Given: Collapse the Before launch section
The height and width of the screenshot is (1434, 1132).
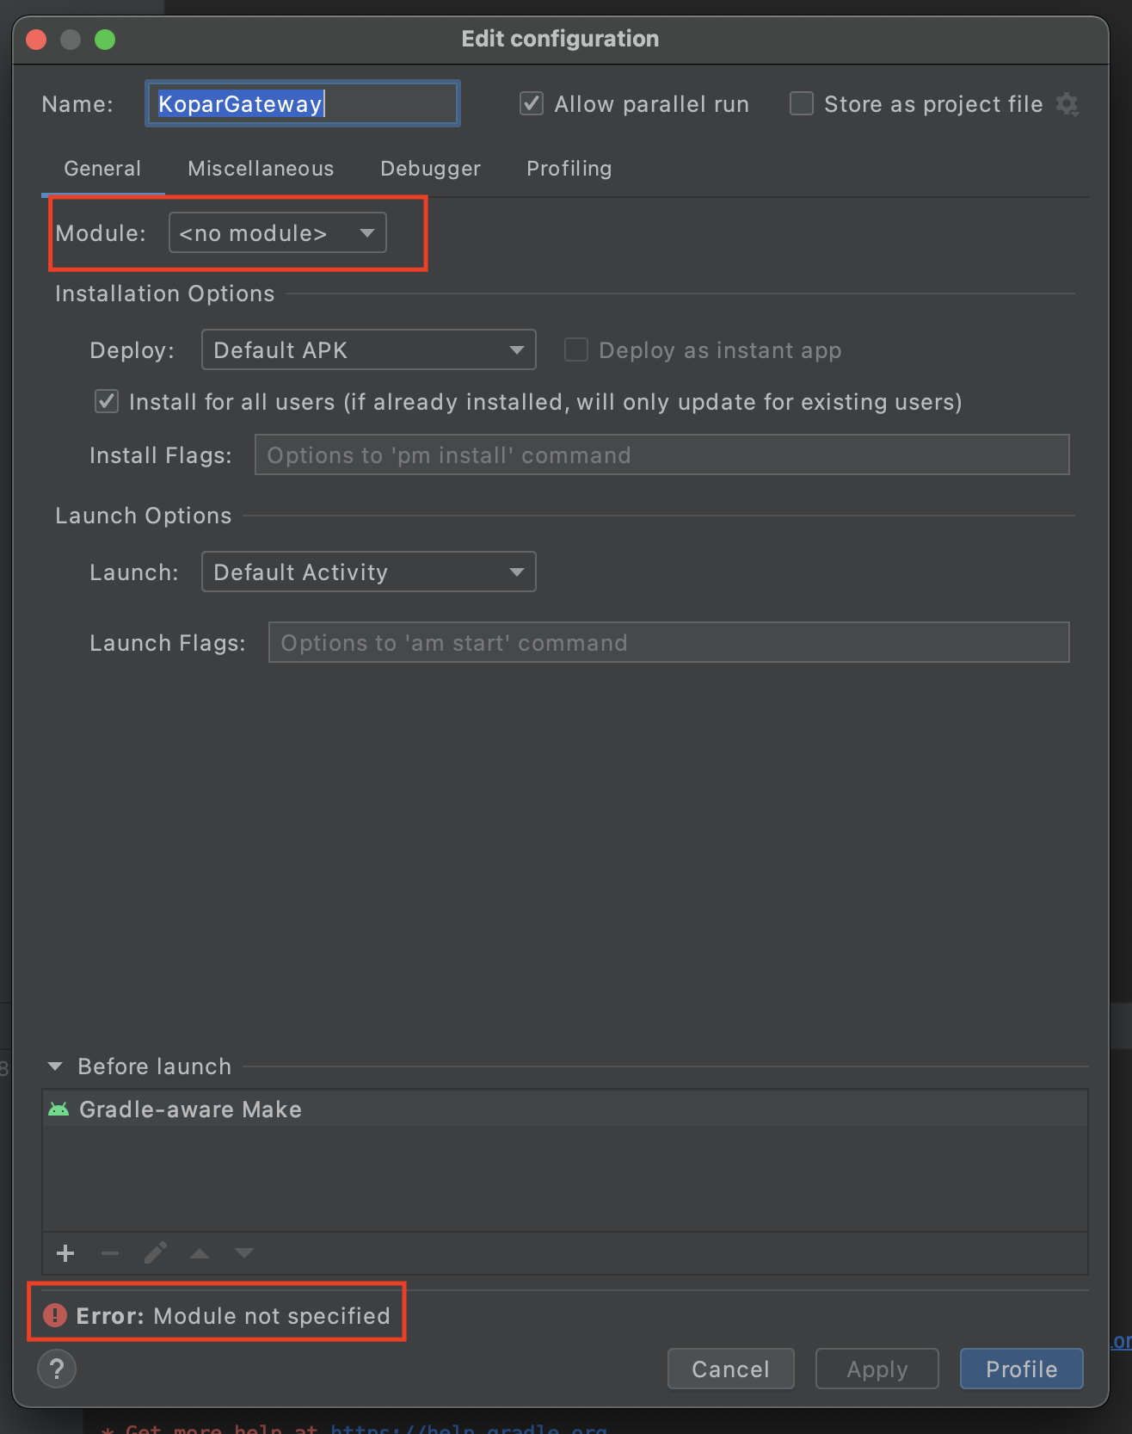Looking at the screenshot, I should pyautogui.click(x=55, y=1066).
